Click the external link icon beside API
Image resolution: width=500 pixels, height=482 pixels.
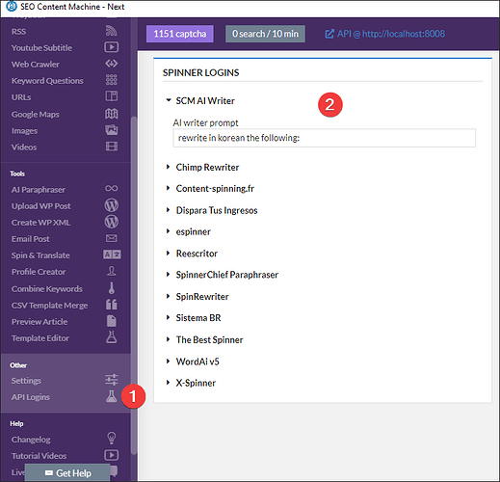[329, 34]
